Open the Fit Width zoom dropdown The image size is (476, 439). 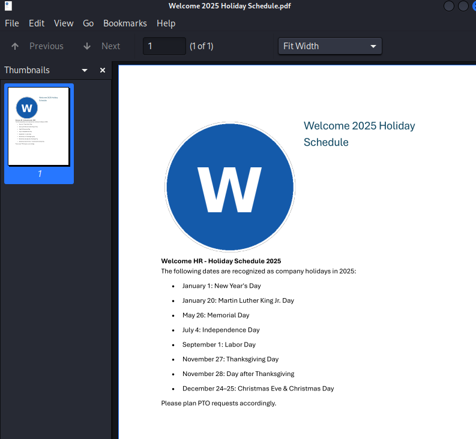[x=330, y=46]
